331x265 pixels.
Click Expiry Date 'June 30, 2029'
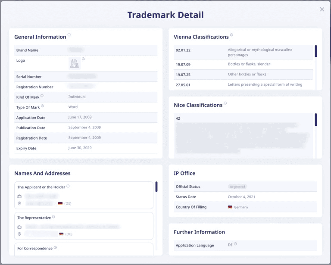[80, 148]
